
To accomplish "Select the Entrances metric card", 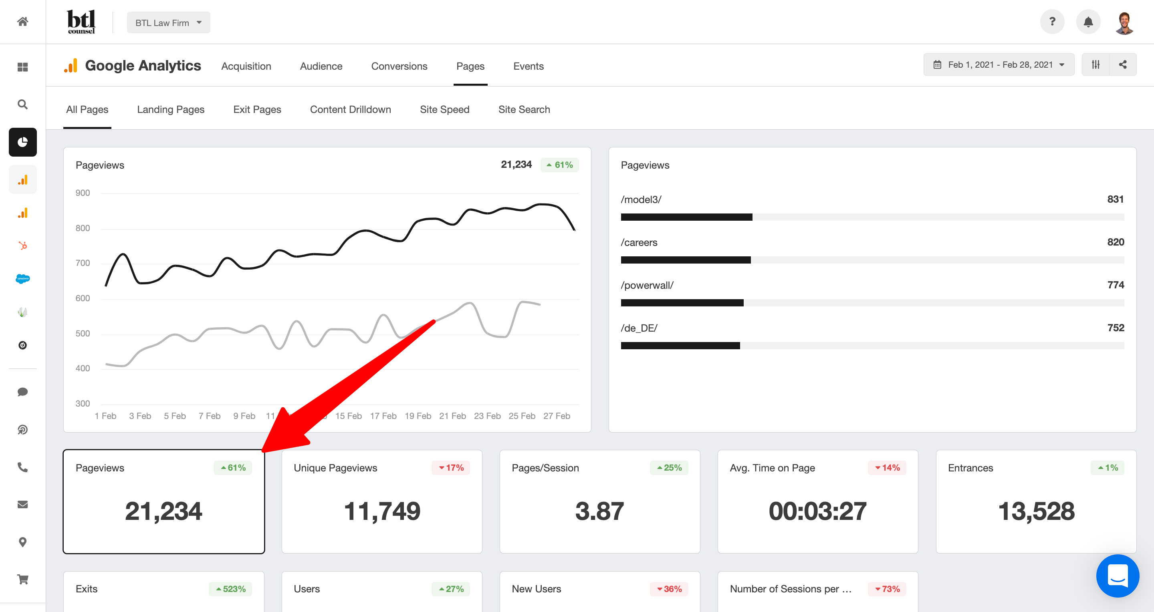I will click(1036, 501).
